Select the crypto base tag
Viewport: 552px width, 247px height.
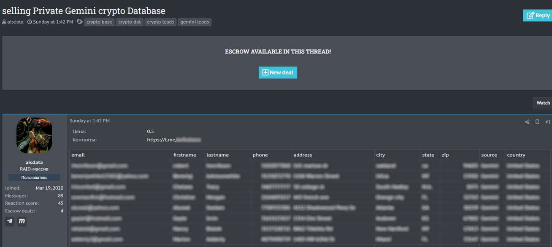click(99, 22)
